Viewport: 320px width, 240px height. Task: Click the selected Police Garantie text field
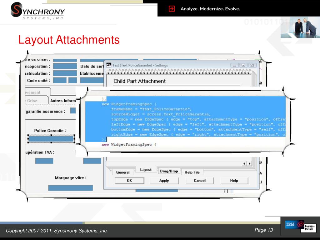tap(51, 139)
